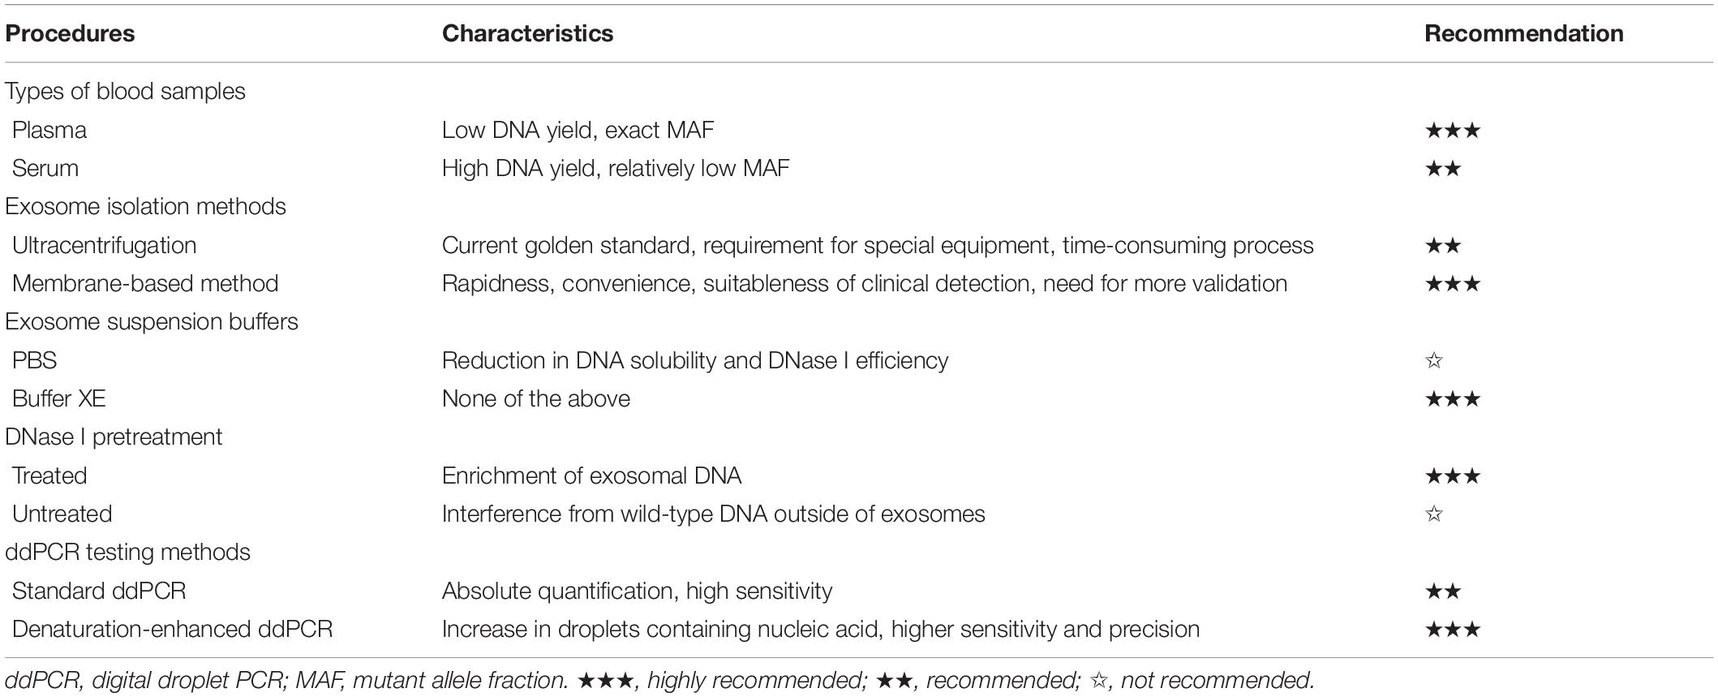1718x697 pixels.
Task: Click the 'Exosome suspension buffers' section heading
Action: pos(152,321)
